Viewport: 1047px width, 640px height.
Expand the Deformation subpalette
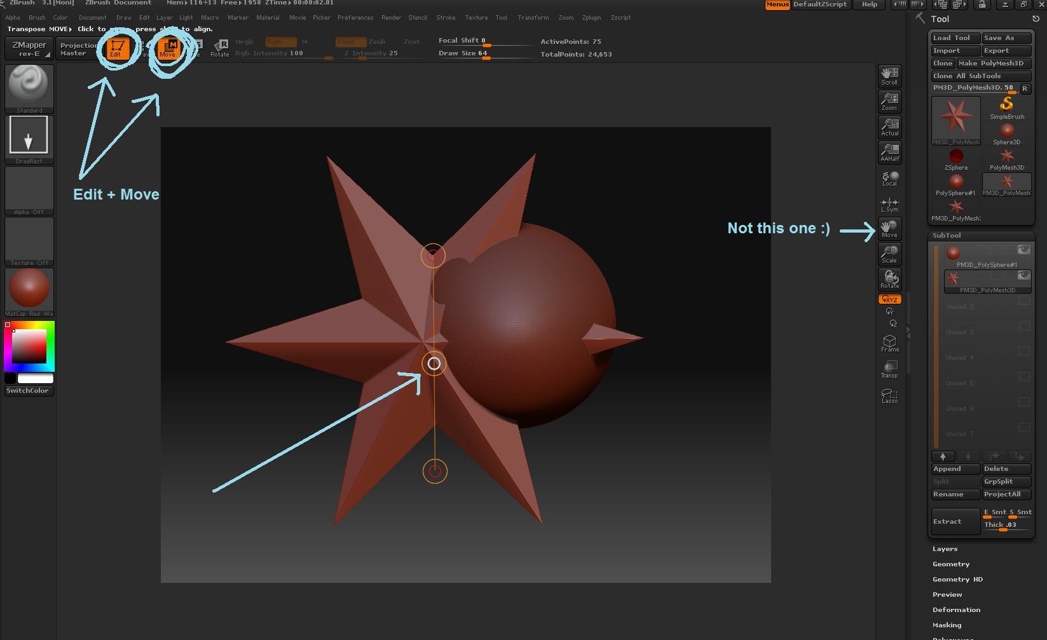(956, 610)
